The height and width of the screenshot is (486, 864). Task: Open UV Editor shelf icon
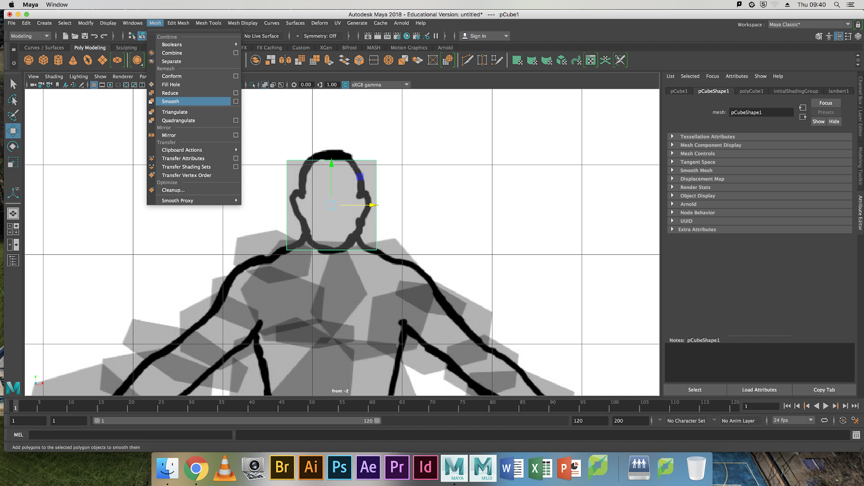(591, 60)
